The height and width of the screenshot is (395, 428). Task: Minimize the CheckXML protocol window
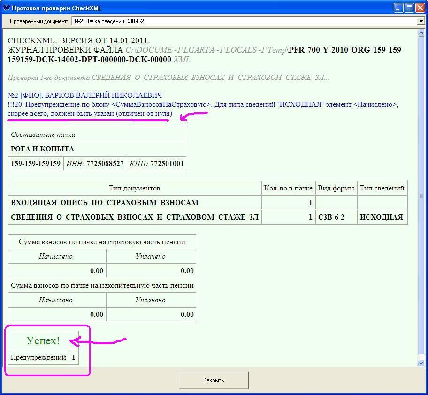(x=398, y=8)
